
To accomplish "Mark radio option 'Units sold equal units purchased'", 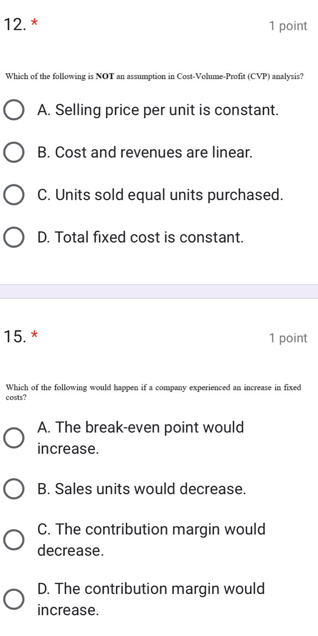I will coord(14,195).
